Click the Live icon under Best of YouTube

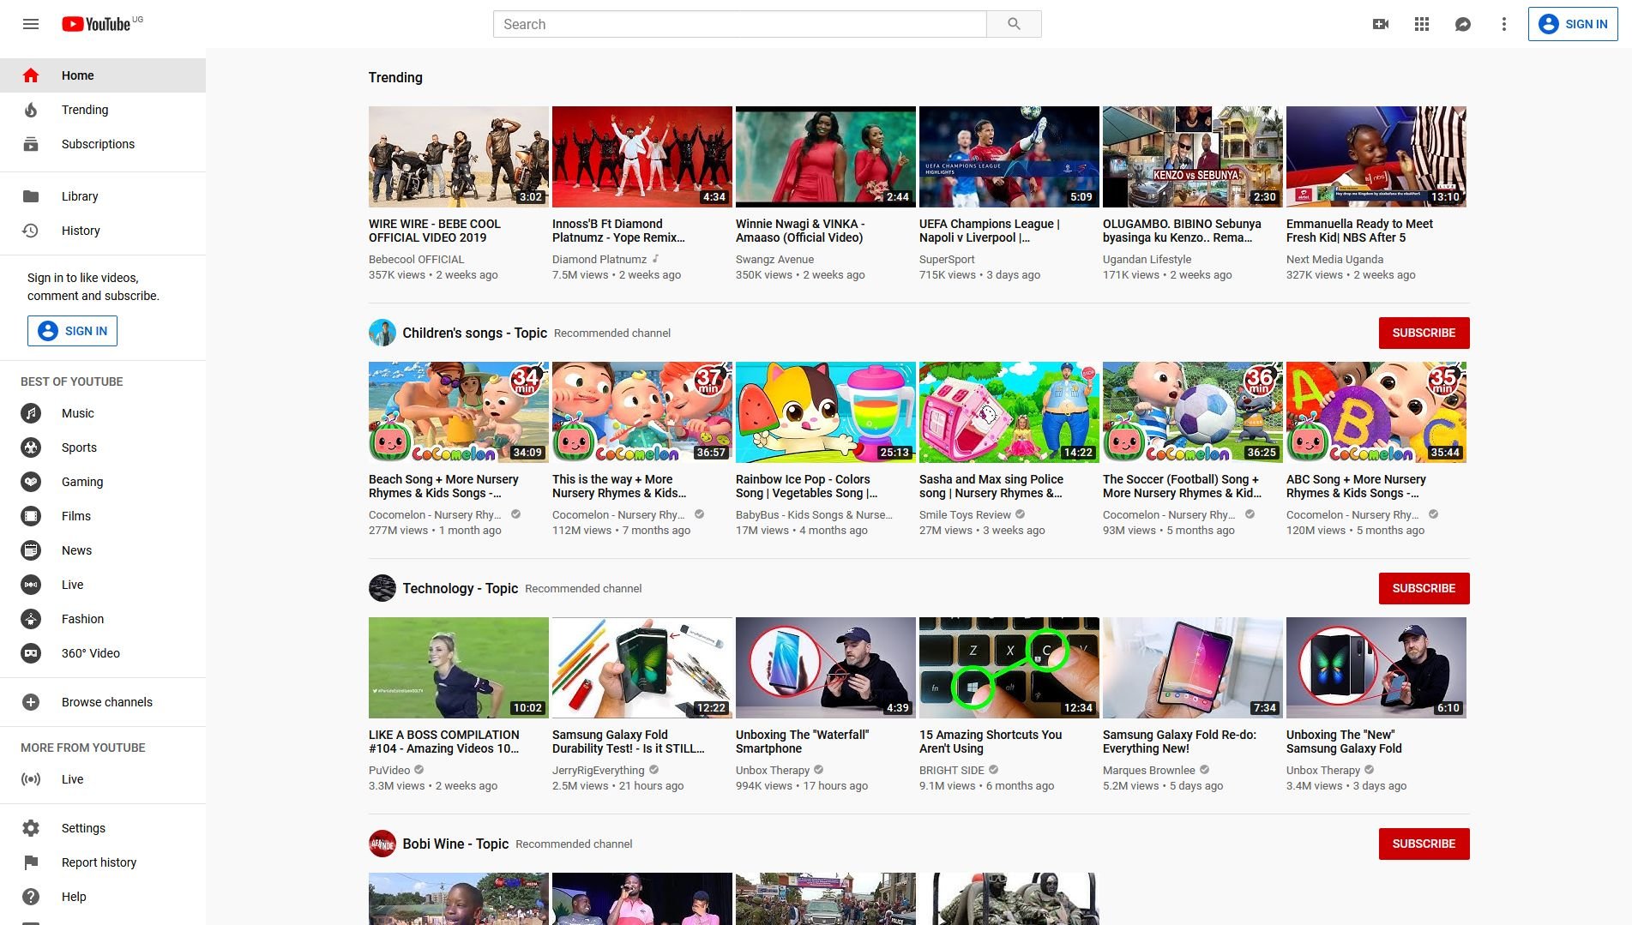[x=31, y=585]
